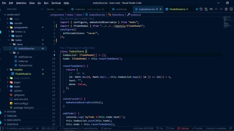Screen dimensions: 234x131
Task: Open the Run menu
Action: [x=46, y=3]
